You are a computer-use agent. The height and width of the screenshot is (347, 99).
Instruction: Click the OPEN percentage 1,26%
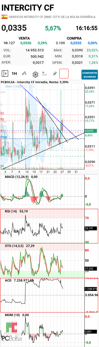click(x=93, y=62)
